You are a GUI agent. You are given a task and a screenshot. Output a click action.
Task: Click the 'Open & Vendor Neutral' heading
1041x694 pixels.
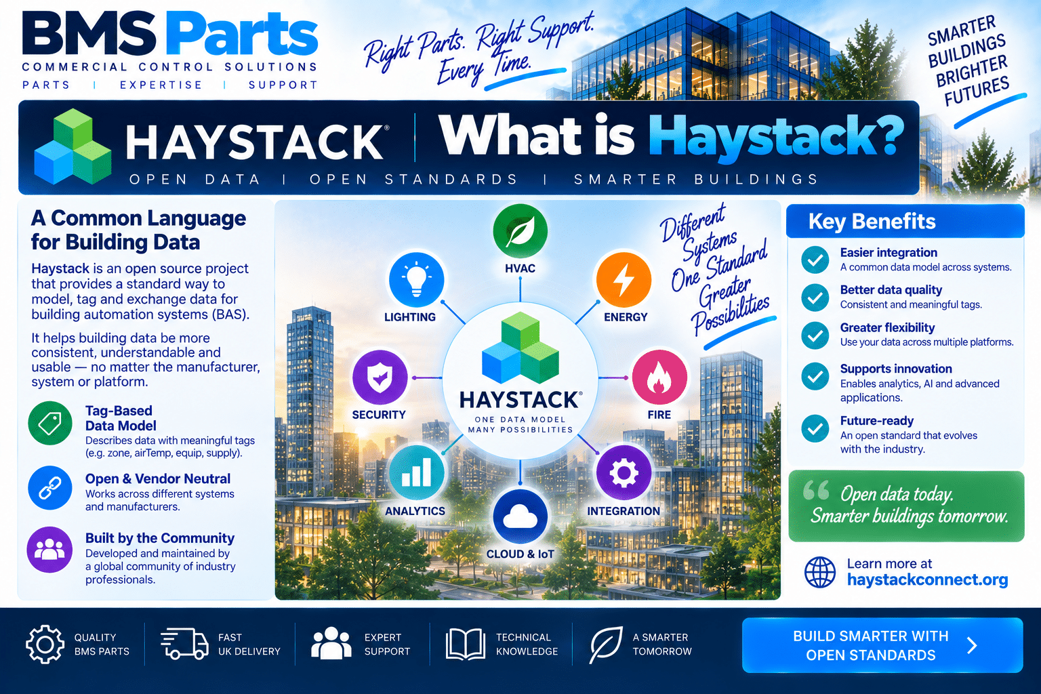click(158, 478)
